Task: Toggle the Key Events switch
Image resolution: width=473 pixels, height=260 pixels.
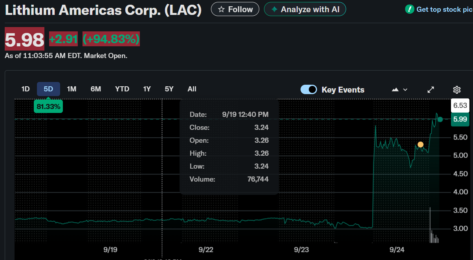Action: [x=309, y=89]
